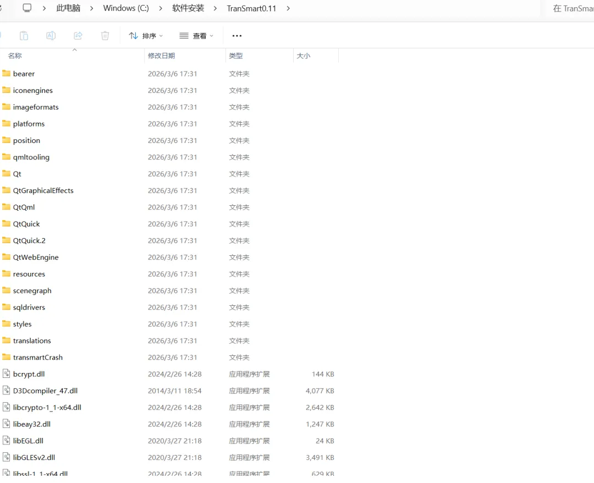Select the scenegraph folder icon
Viewport: 594px width, 483px height.
tap(6, 290)
